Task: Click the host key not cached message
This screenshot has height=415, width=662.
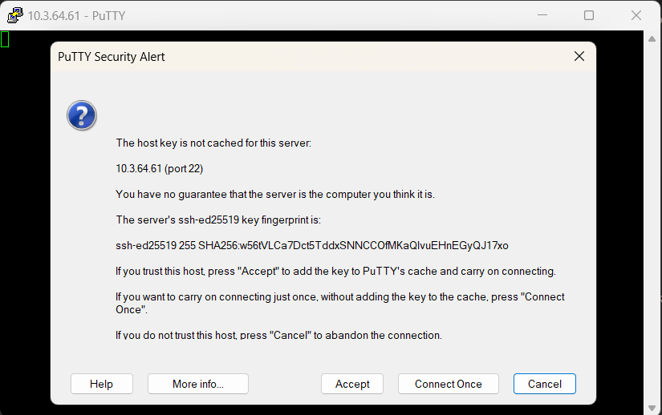Action: point(213,143)
